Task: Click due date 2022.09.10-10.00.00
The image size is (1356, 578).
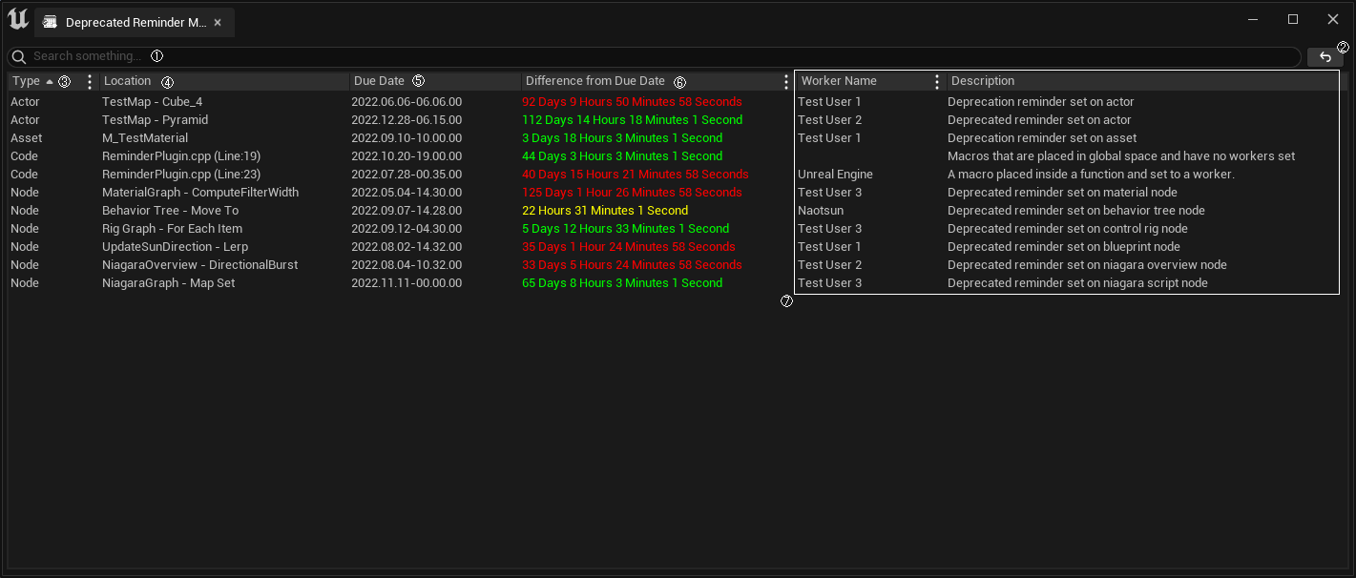Action: tap(407, 138)
